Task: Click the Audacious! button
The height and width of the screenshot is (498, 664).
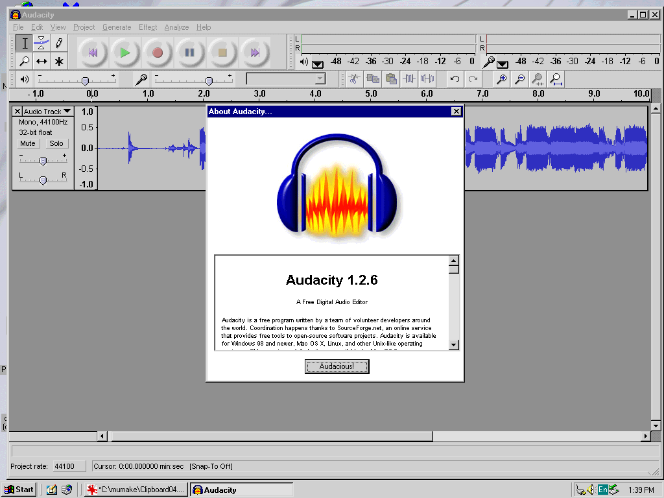Action: point(337,366)
